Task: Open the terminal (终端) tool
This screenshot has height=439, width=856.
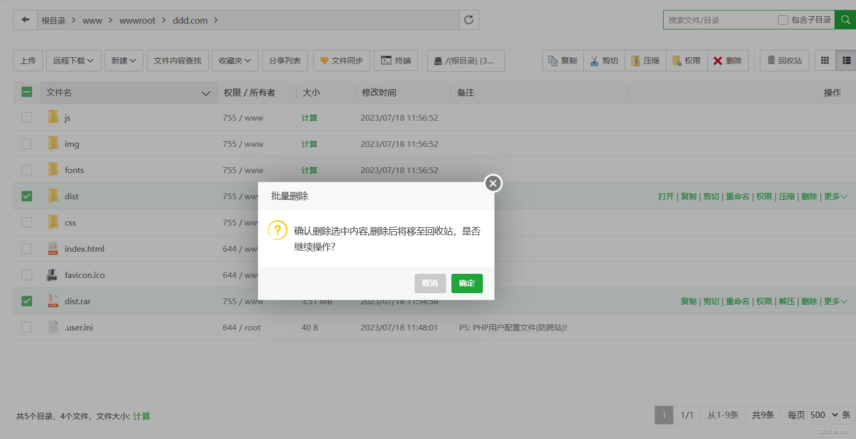Action: 396,61
